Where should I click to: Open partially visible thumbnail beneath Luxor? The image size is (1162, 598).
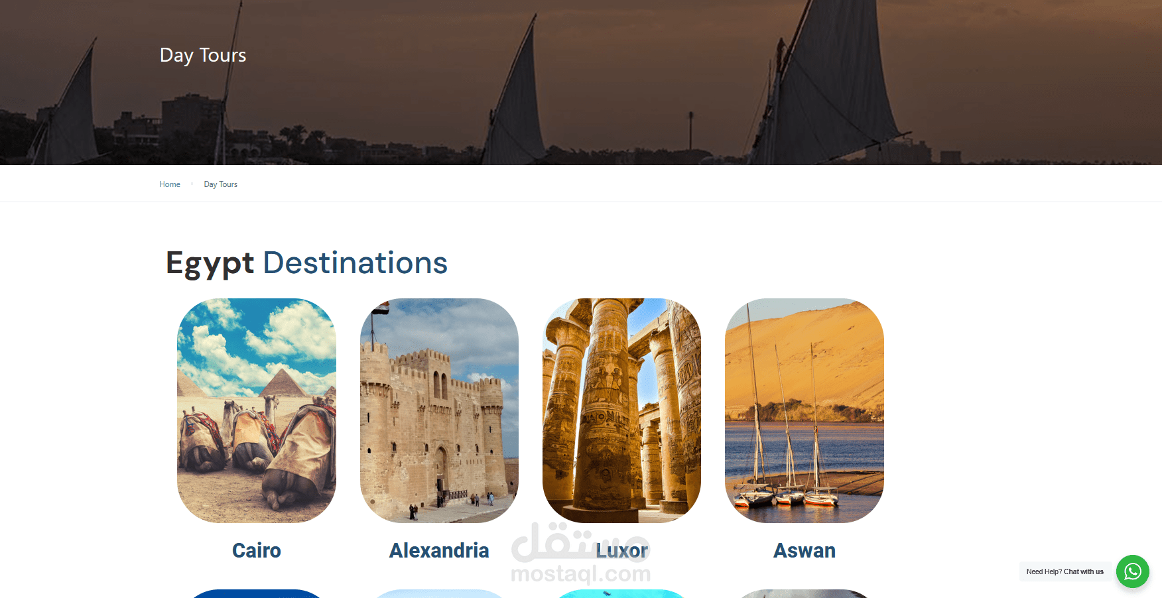coord(621,593)
